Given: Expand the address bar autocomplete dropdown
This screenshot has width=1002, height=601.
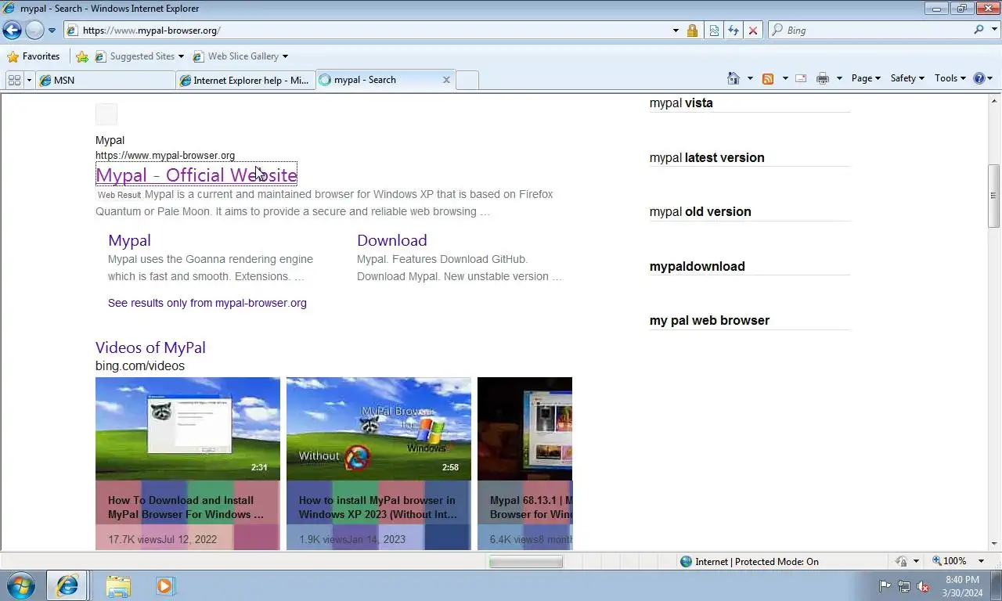Looking at the screenshot, I should point(676,31).
